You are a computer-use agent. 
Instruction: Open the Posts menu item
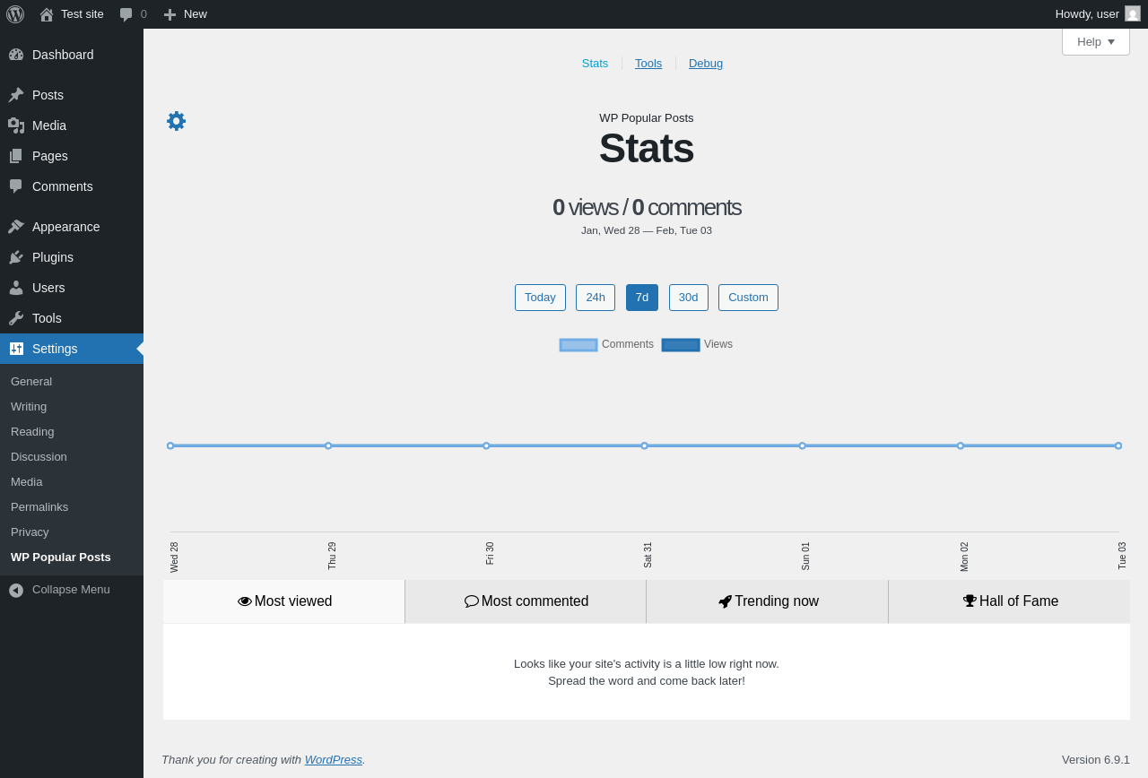(x=72, y=95)
